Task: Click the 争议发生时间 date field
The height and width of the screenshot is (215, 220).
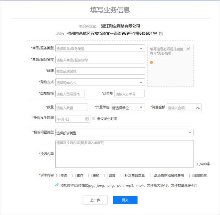Action: 73,119
